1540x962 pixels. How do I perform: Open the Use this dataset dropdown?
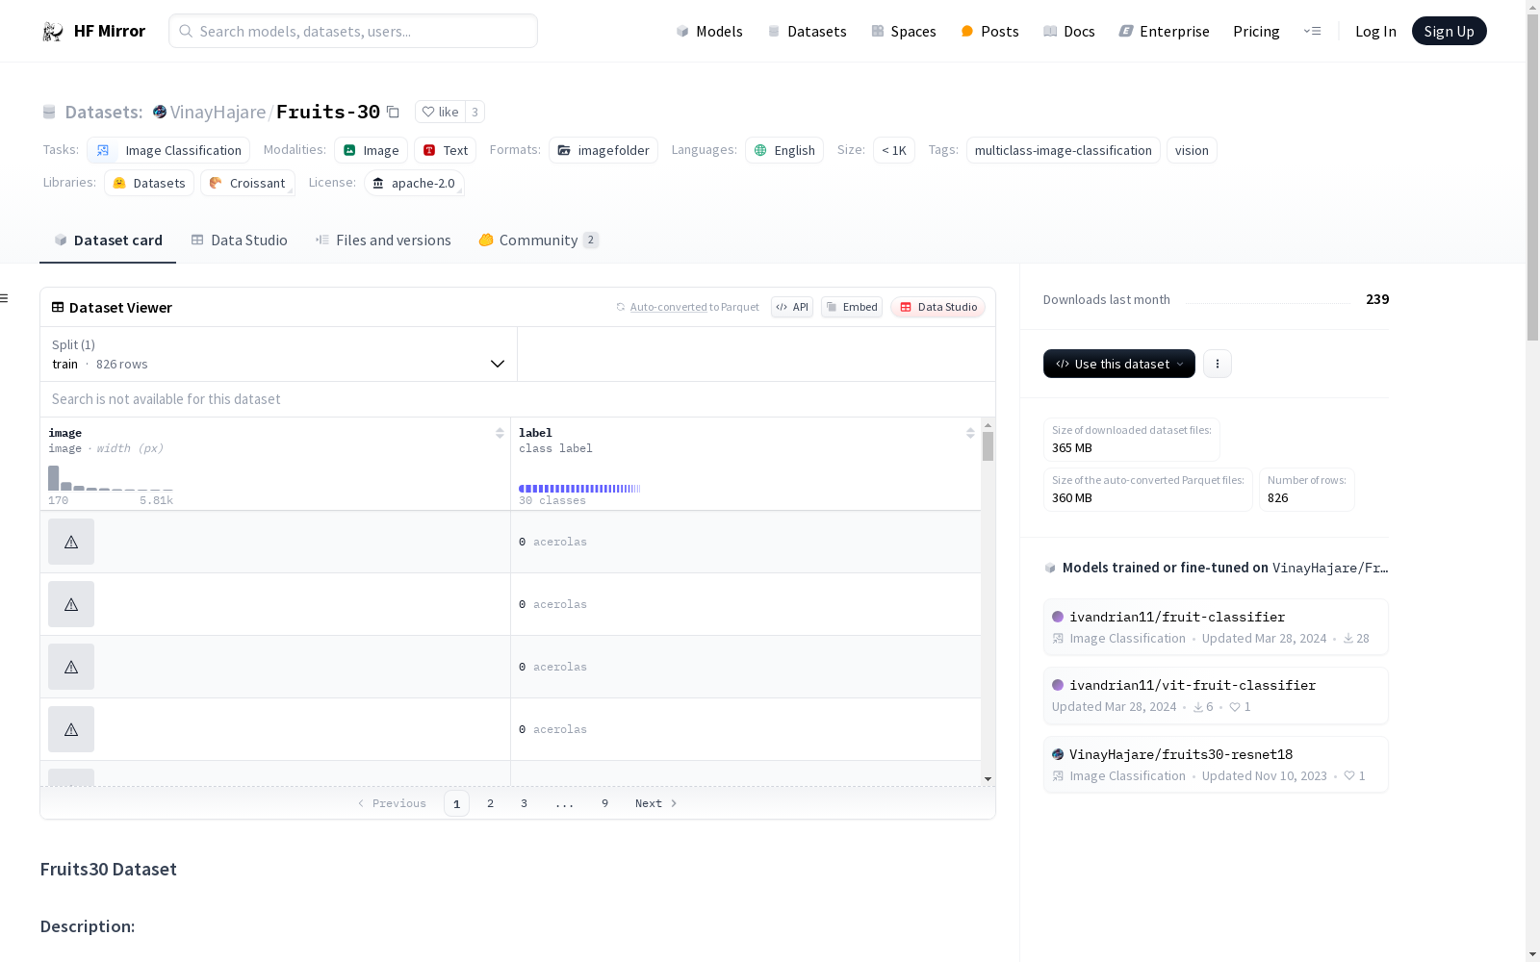click(x=1119, y=364)
